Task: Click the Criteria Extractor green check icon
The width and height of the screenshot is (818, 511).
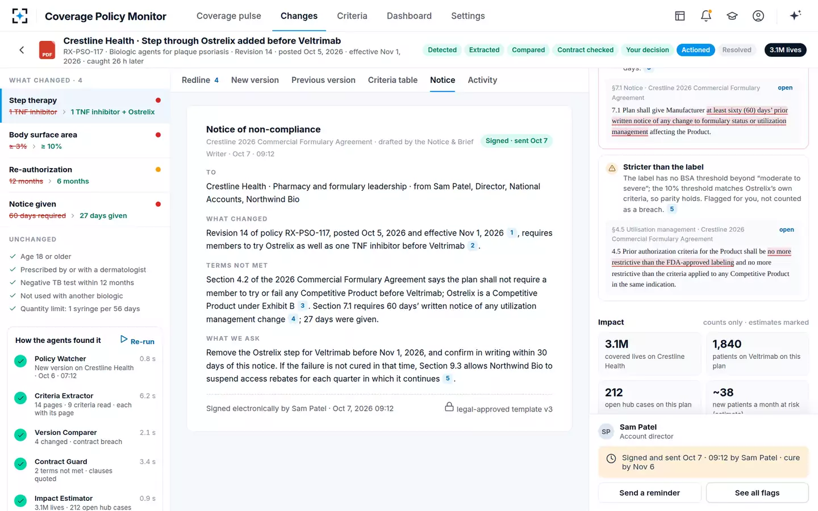Action: pyautogui.click(x=20, y=398)
